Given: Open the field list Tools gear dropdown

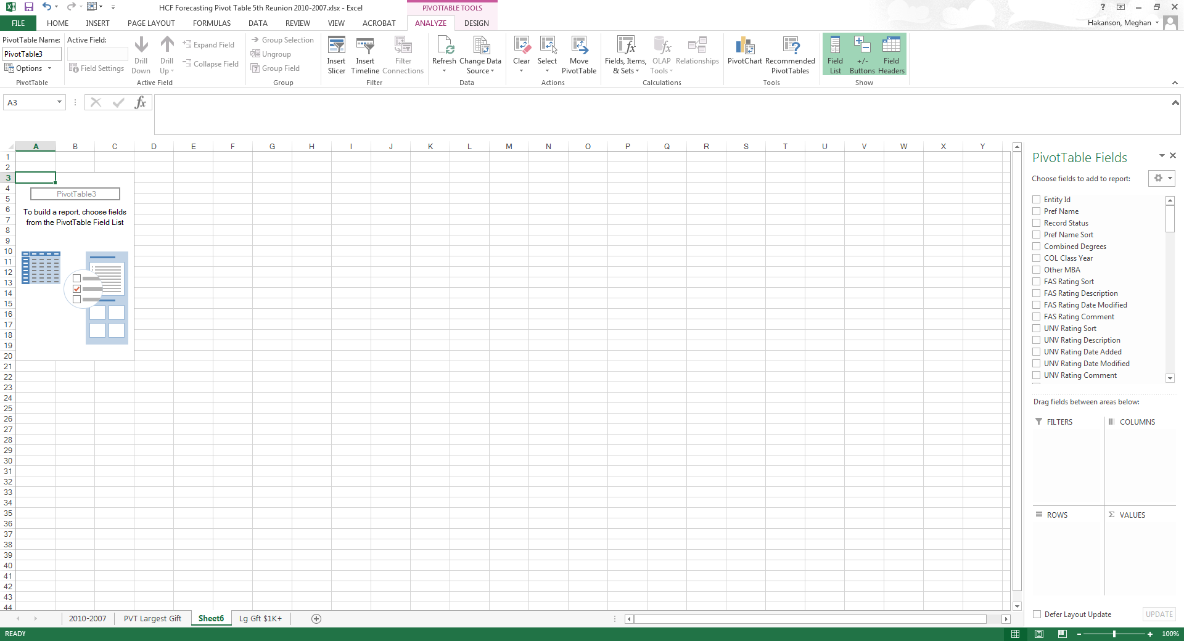Looking at the screenshot, I should [1162, 178].
